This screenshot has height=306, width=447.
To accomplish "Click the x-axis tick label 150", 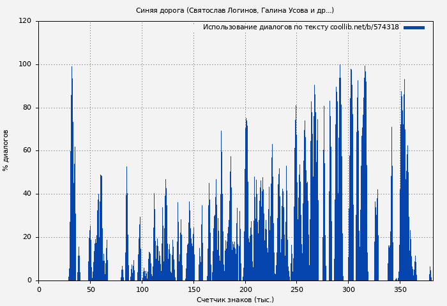I will 193,289.
